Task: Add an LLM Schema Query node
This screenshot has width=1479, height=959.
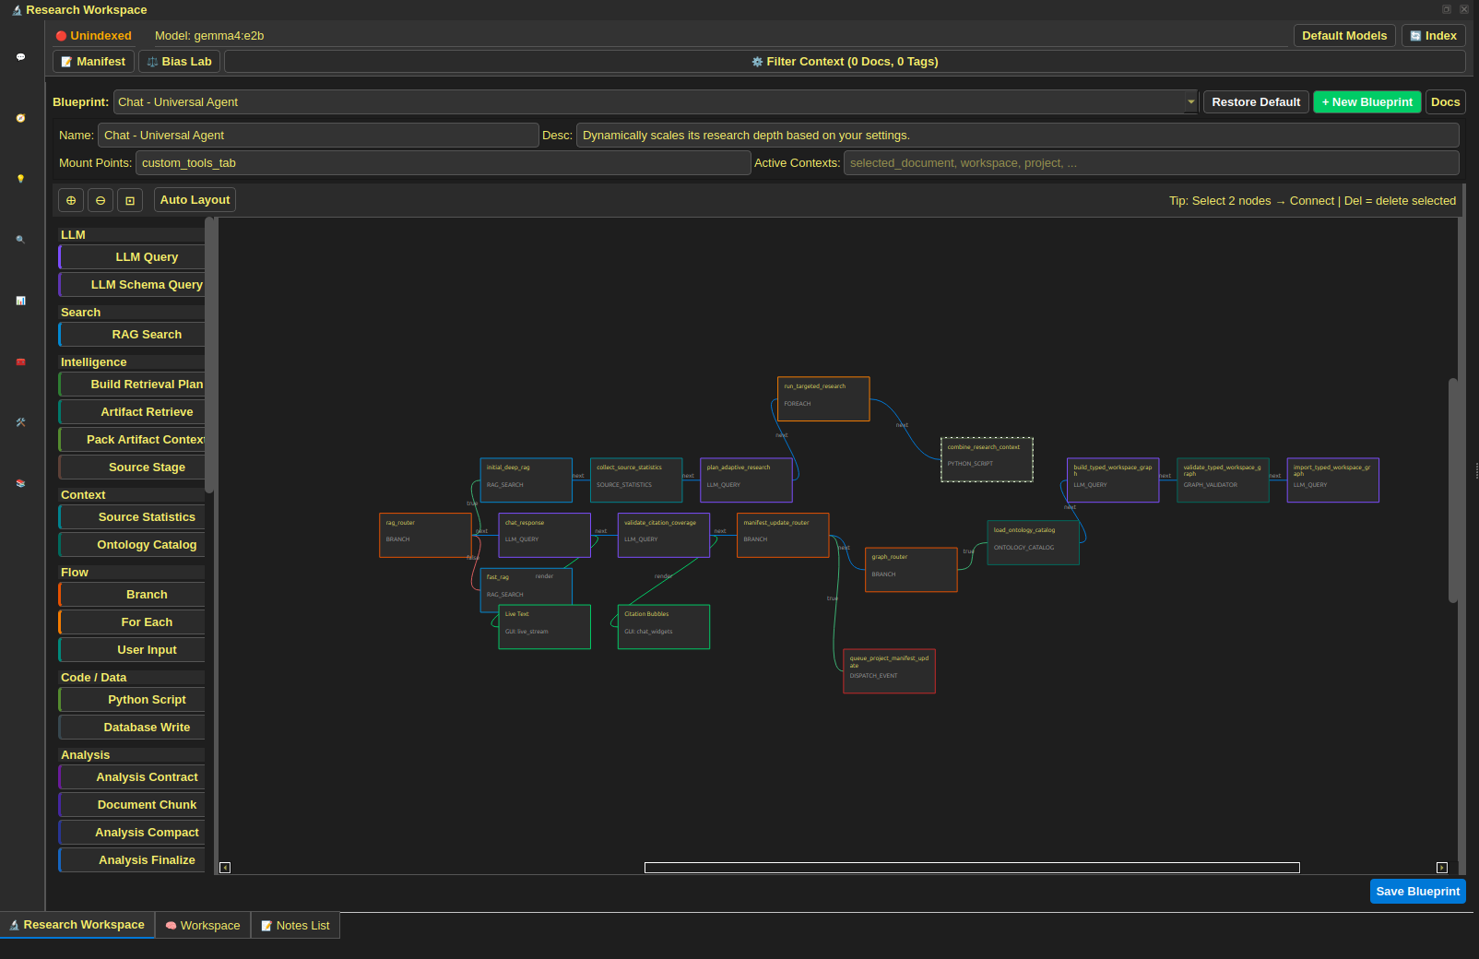Action: pos(133,285)
